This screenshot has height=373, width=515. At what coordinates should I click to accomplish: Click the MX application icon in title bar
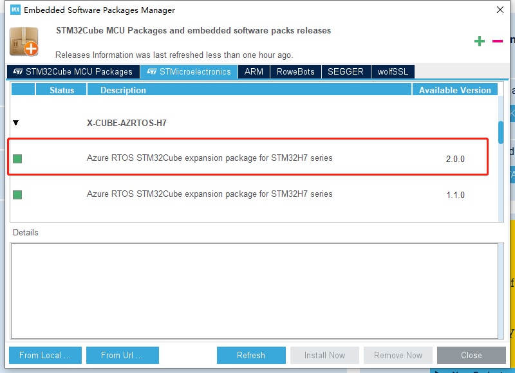(x=15, y=10)
